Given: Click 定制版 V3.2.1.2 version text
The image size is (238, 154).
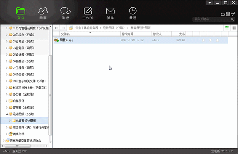Looking at the screenshot, I should coord(222,151).
